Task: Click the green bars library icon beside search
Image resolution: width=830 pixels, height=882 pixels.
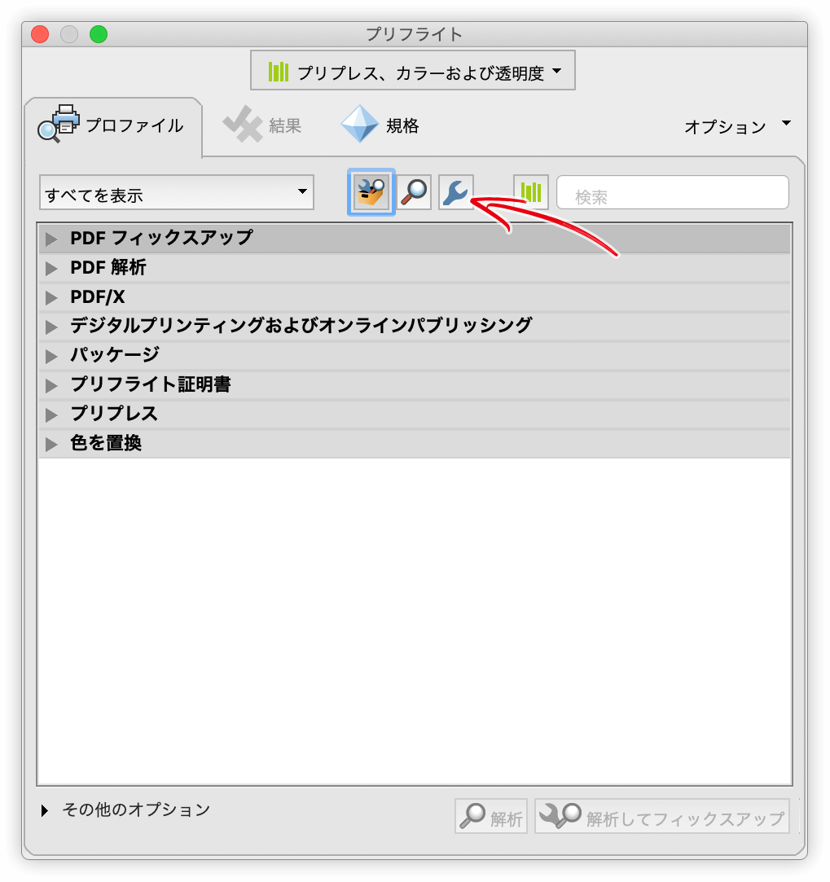Action: click(x=530, y=192)
